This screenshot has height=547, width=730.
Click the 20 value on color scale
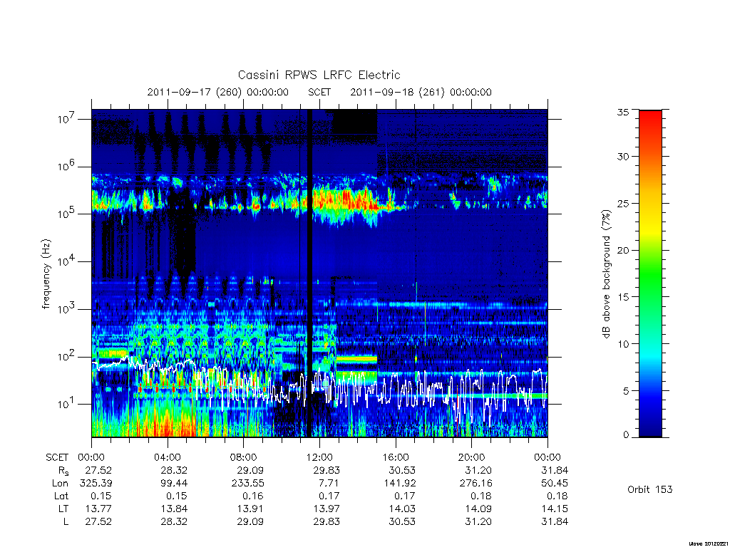pyautogui.click(x=623, y=250)
